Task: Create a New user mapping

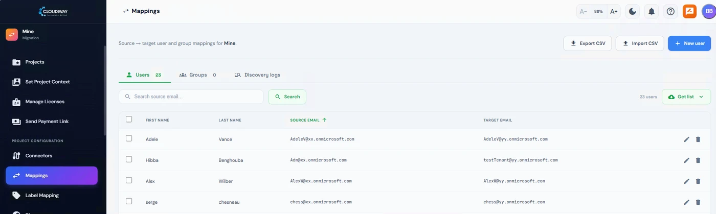Action: 689,43
